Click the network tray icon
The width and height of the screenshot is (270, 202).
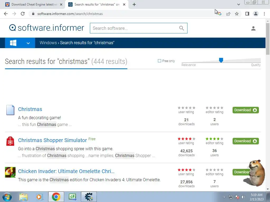[230, 197]
